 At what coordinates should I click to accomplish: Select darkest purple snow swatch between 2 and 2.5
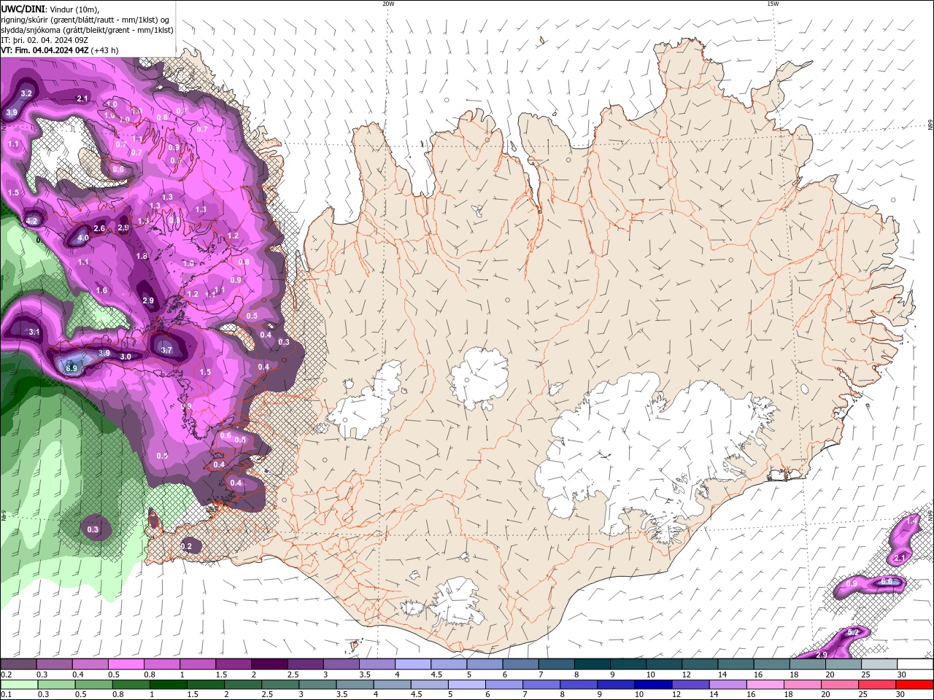tap(269, 664)
